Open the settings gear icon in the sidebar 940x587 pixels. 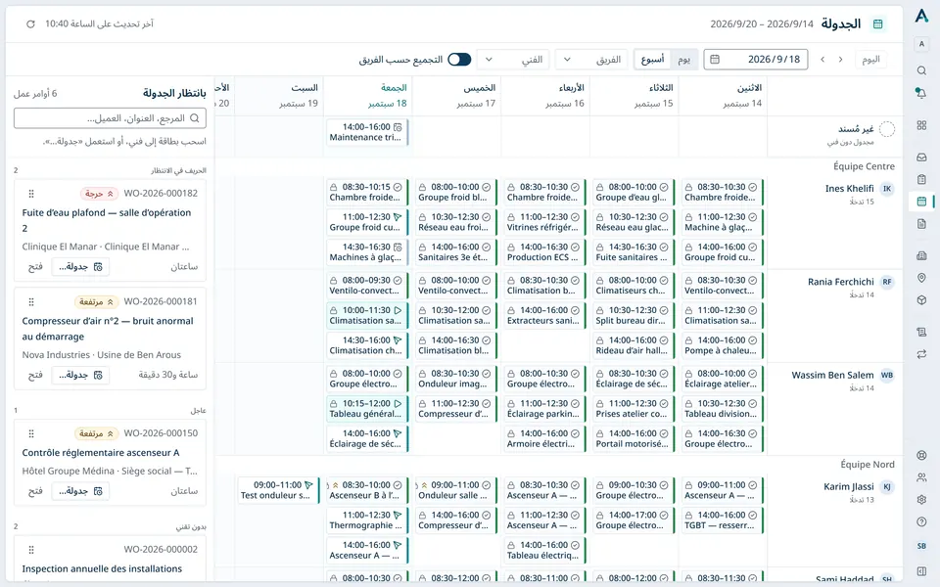pos(921,500)
